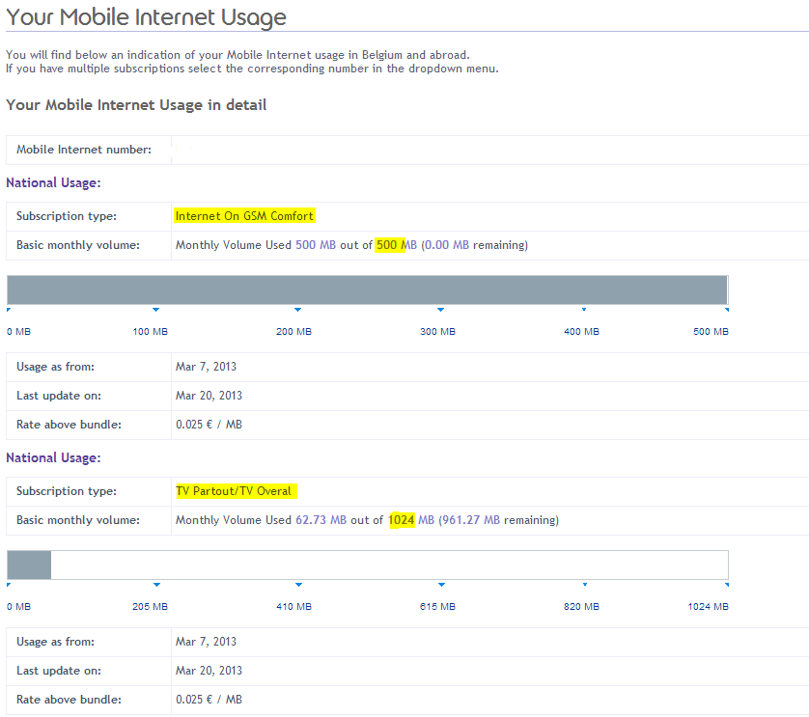
Task: Click the 300 MB tick marker triangle
Action: click(x=440, y=310)
